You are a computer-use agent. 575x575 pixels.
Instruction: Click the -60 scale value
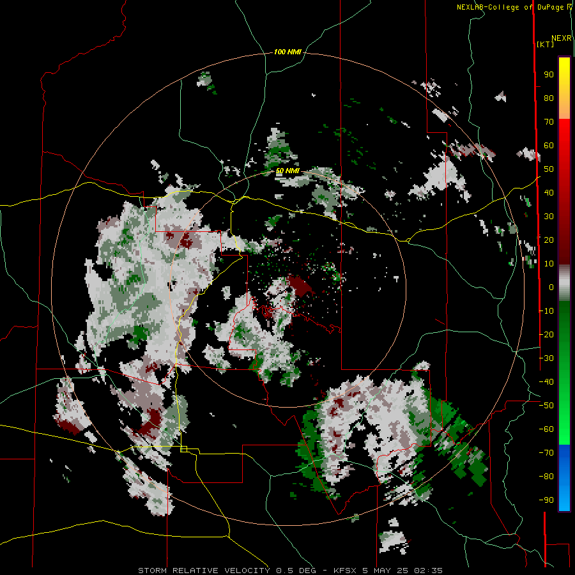point(546,429)
